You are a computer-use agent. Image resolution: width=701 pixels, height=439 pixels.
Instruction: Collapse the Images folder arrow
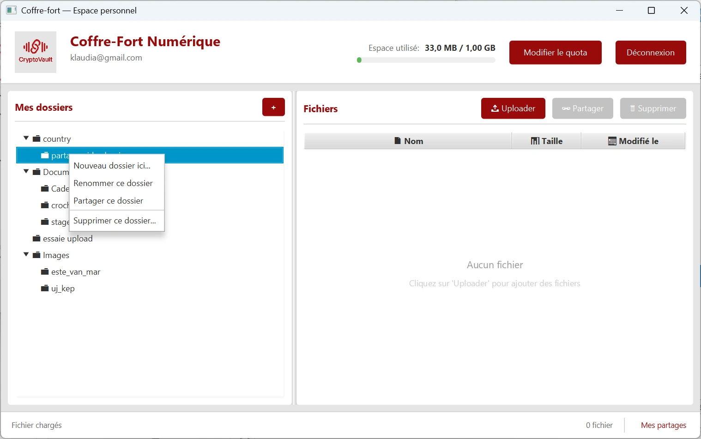pyautogui.click(x=26, y=255)
